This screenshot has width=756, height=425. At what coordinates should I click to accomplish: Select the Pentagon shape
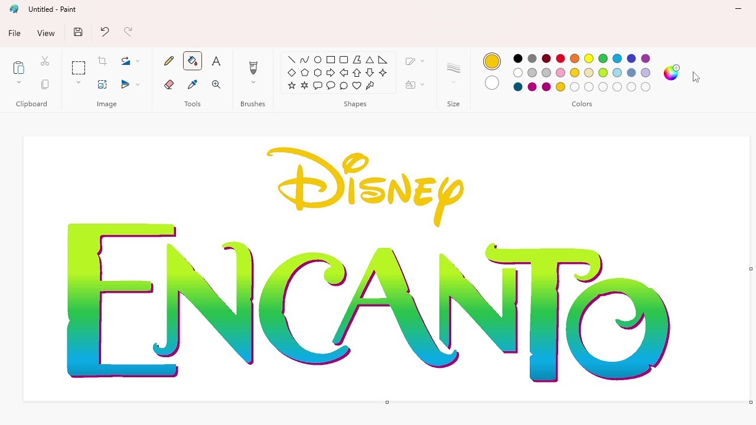[x=305, y=73]
